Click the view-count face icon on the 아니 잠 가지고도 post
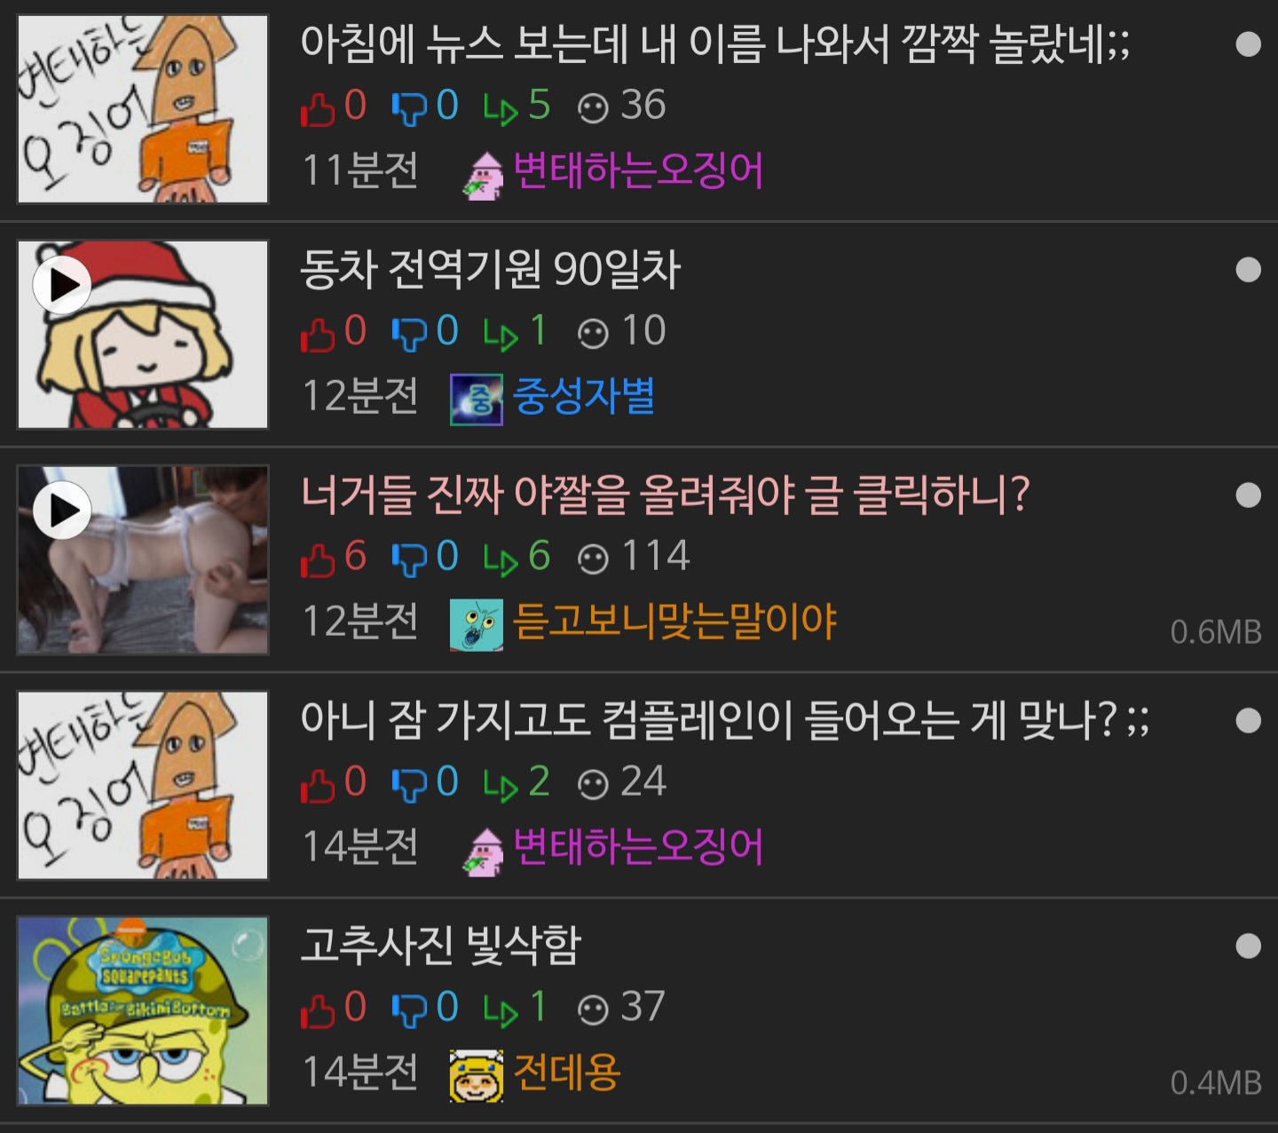Image resolution: width=1278 pixels, height=1133 pixels. pyautogui.click(x=592, y=785)
